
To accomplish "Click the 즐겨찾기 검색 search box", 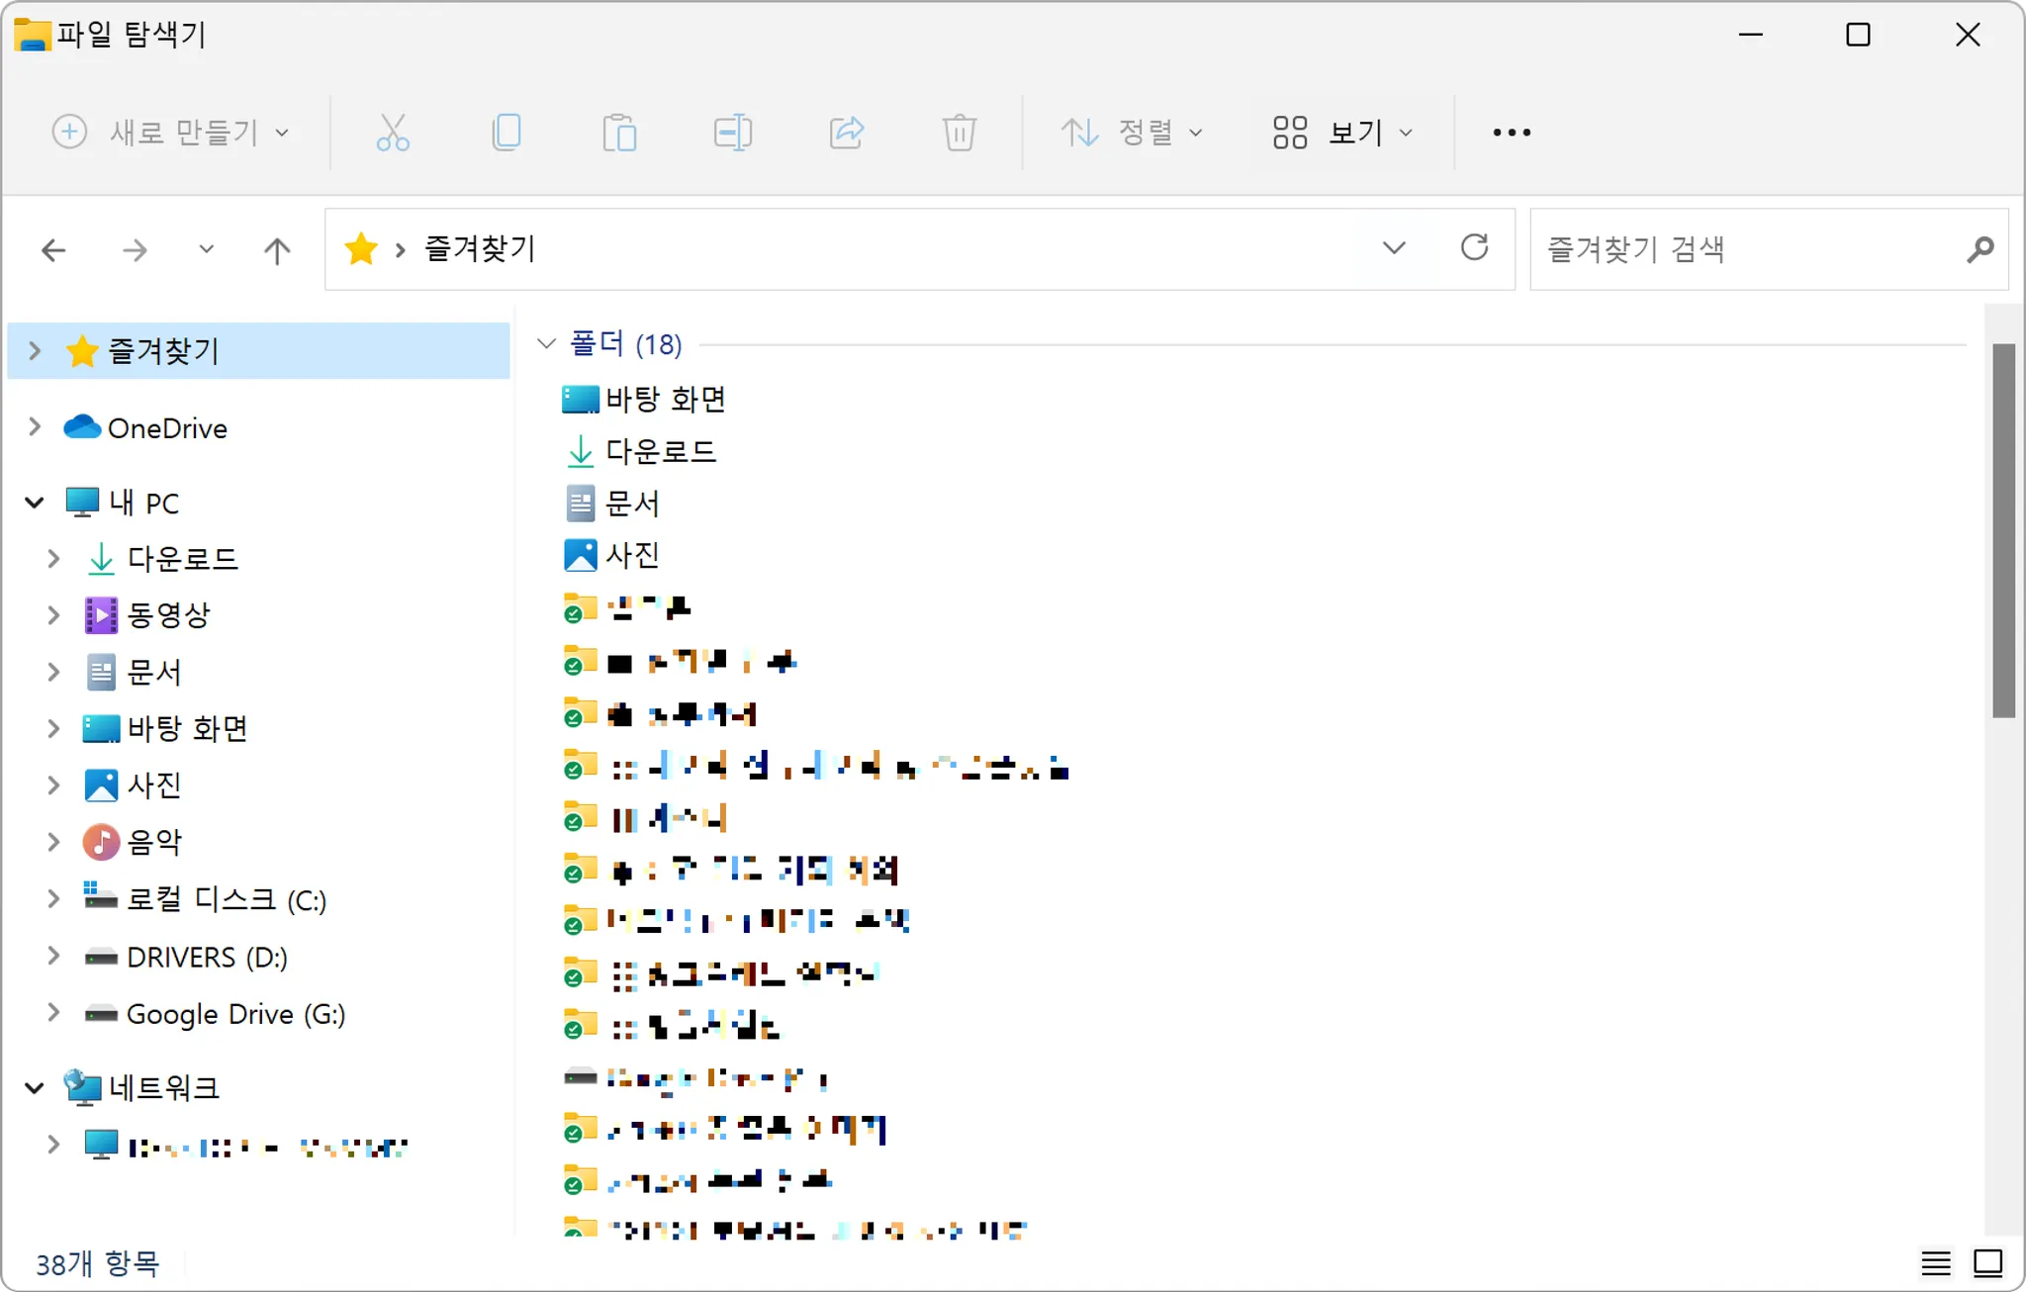I will 1751,249.
